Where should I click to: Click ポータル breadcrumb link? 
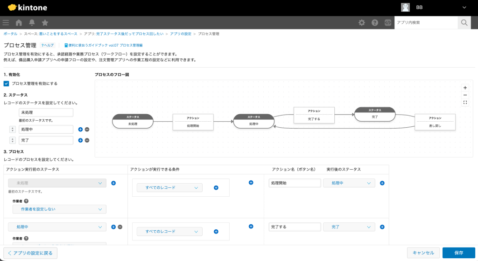(x=10, y=34)
